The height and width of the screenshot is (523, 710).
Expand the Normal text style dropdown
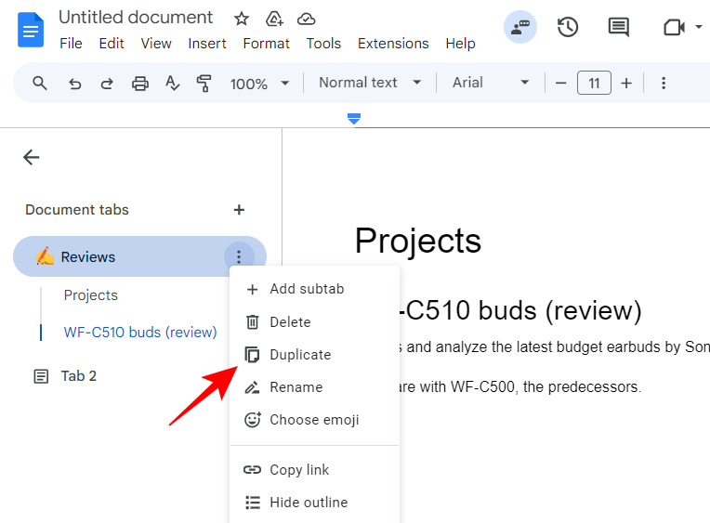370,83
